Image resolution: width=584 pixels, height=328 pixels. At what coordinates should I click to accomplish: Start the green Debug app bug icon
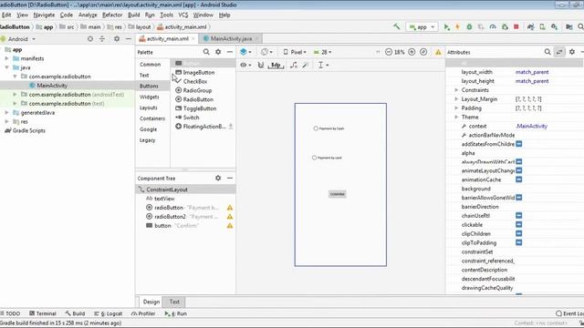click(469, 26)
